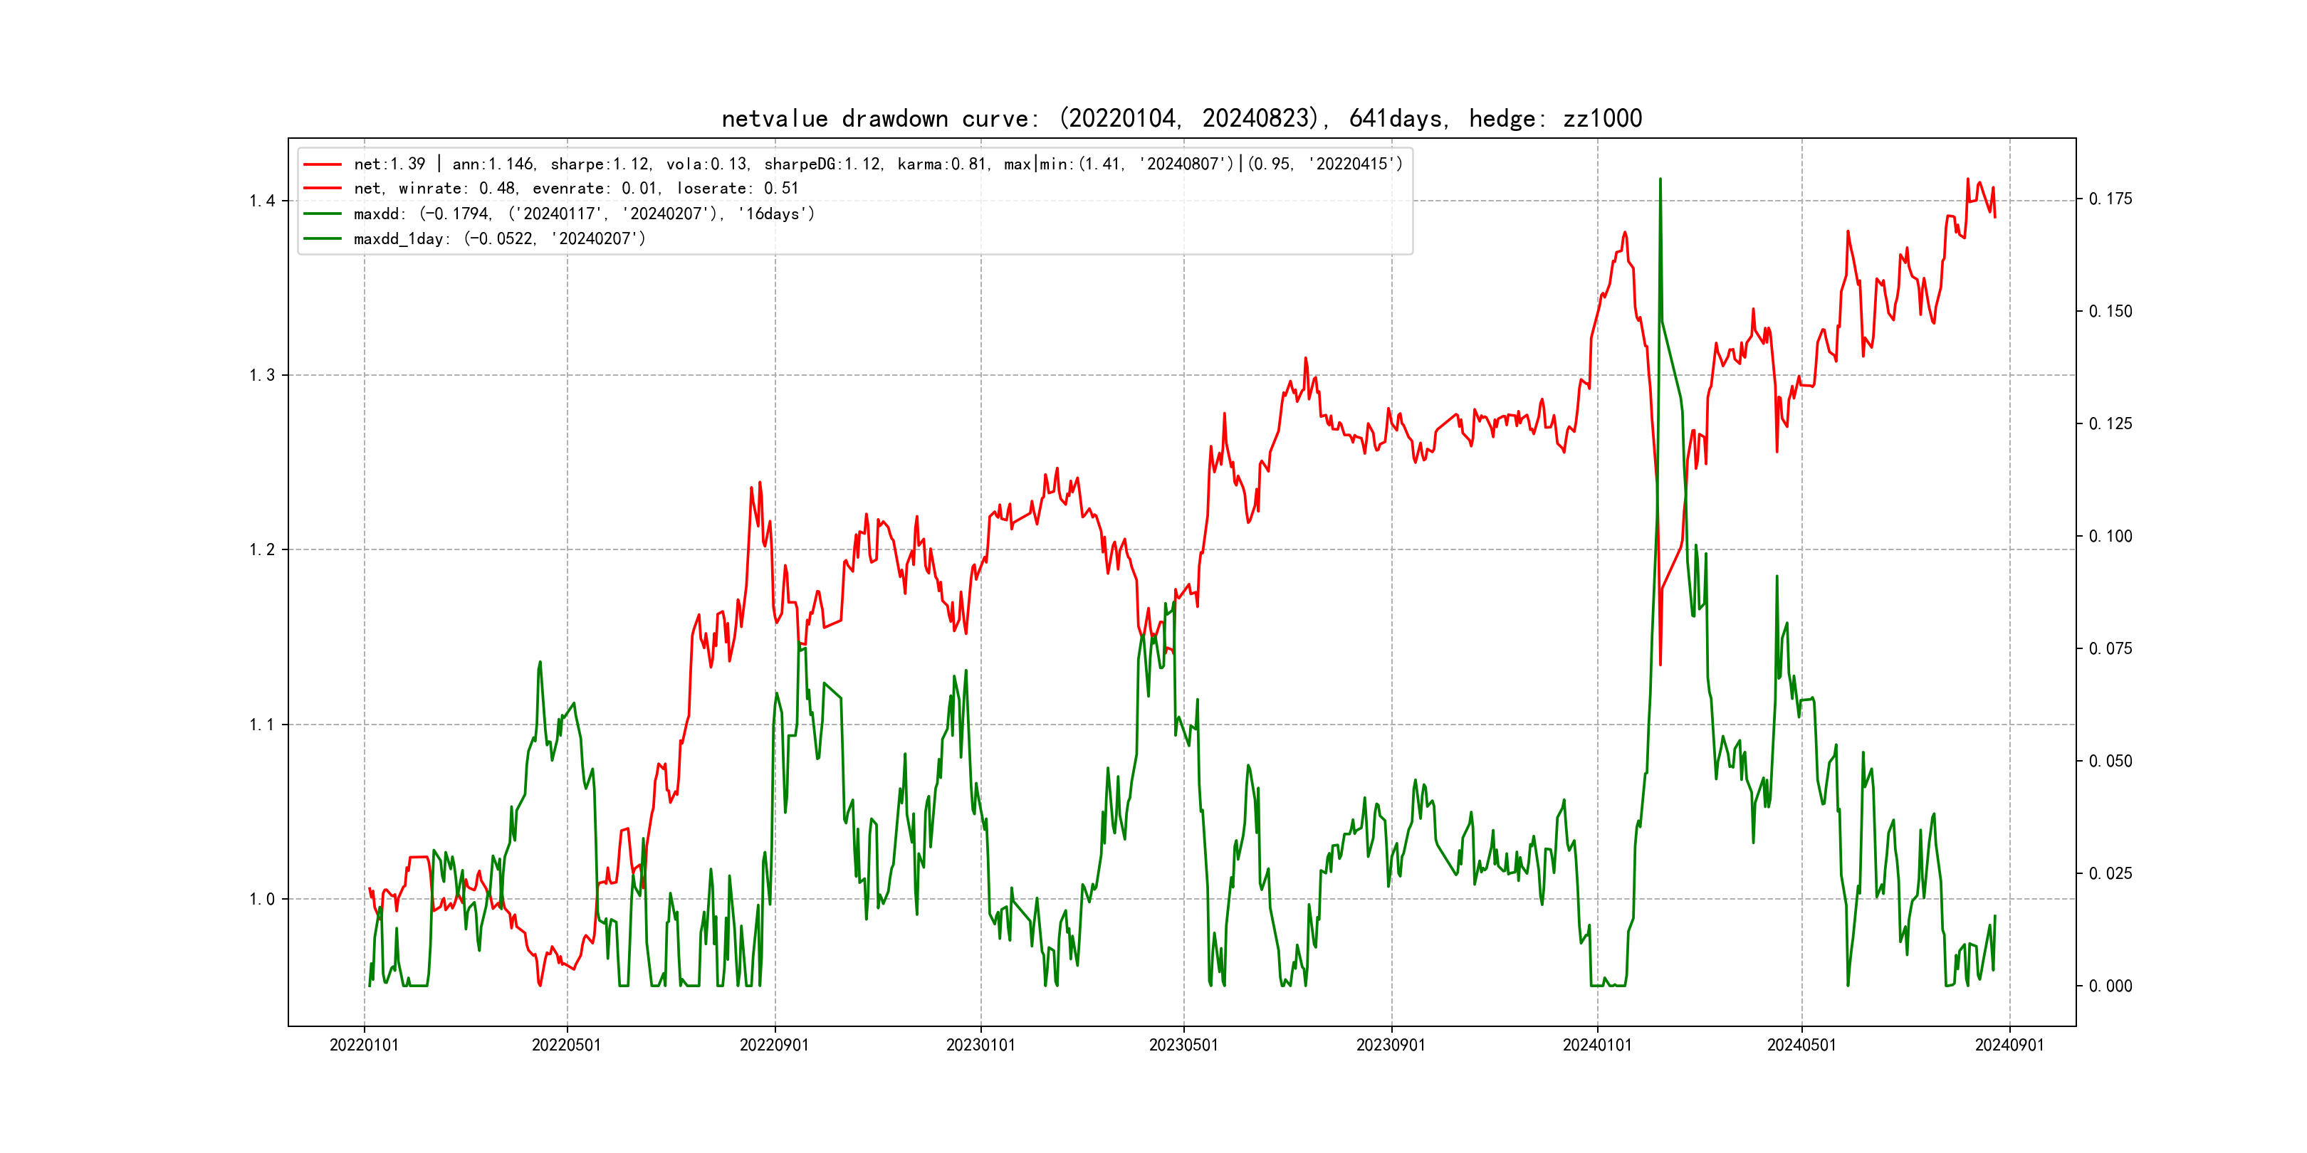Click the sharpe:1.12 legend text

600,164
